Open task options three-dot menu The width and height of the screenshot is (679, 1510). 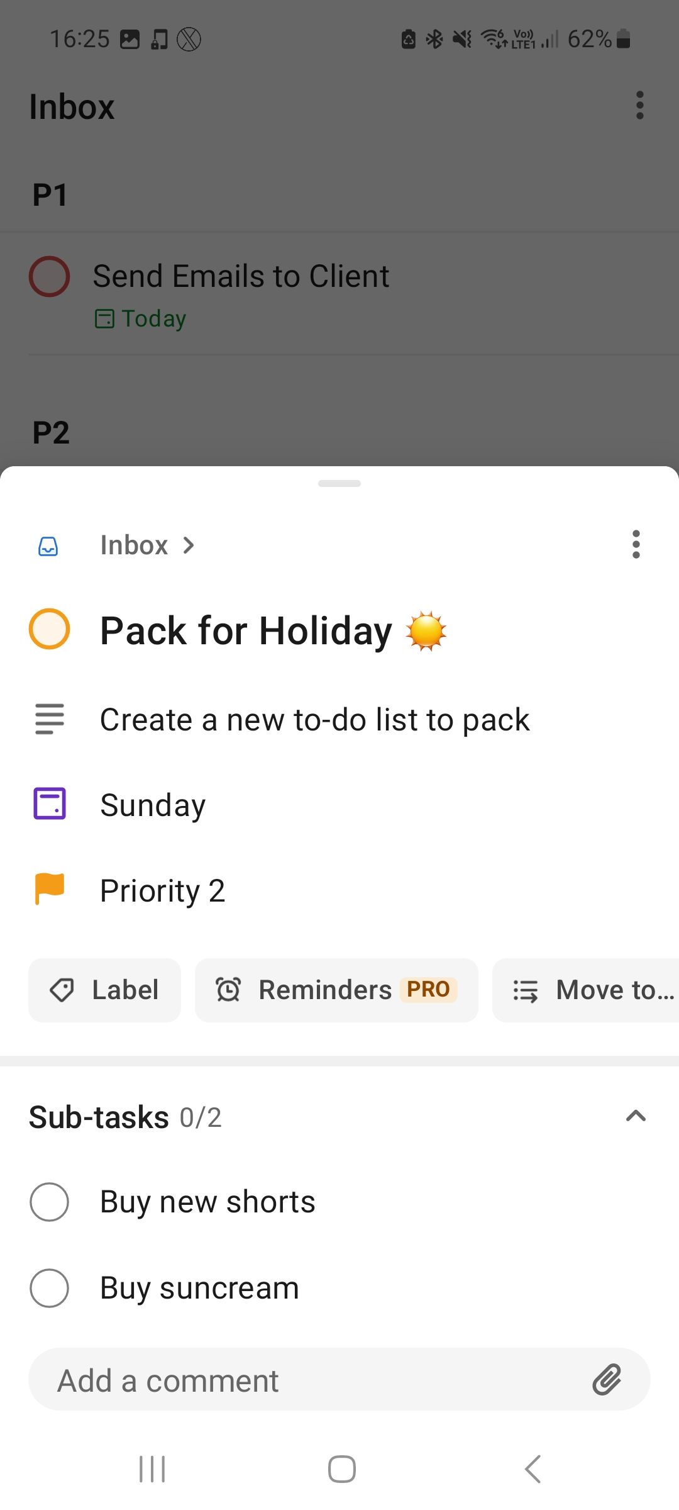pos(636,544)
